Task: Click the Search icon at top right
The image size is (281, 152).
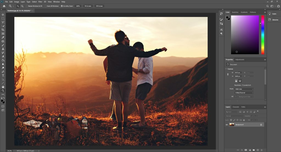Action: point(267,6)
